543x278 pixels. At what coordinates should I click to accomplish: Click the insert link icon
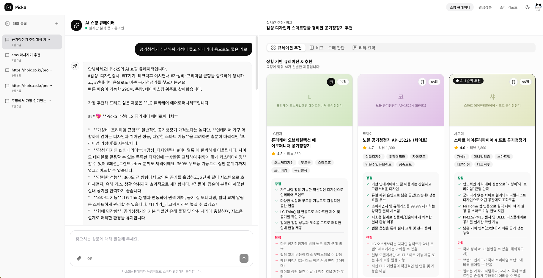point(90,258)
